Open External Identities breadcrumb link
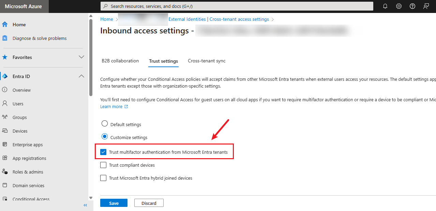 (187, 19)
